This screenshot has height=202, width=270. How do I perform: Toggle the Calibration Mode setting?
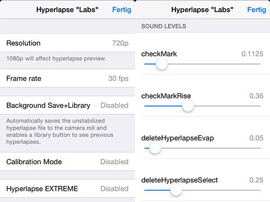67,162
